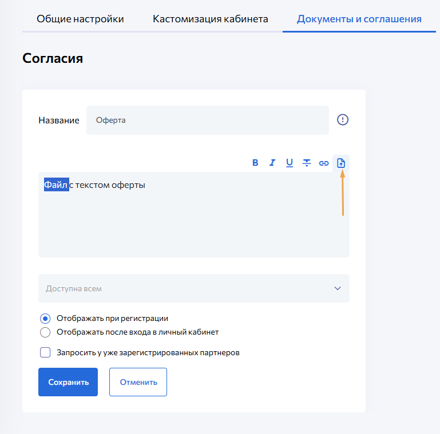Image resolution: width=440 pixels, height=434 pixels.
Task: Click the info icon next to Название
Action: [343, 120]
